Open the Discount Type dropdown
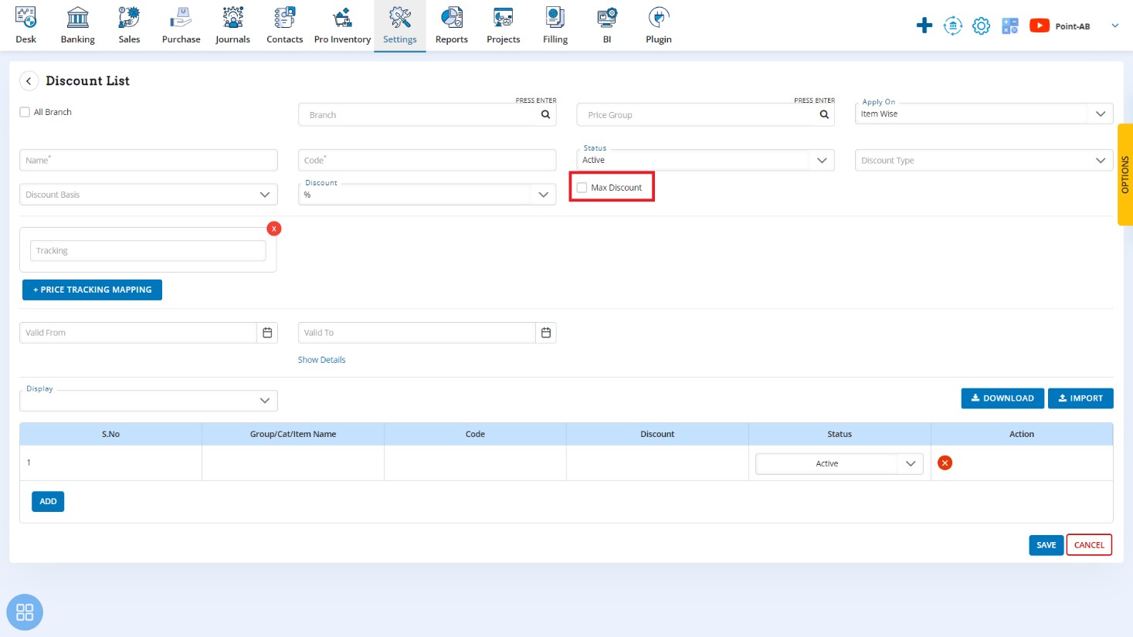 click(984, 161)
